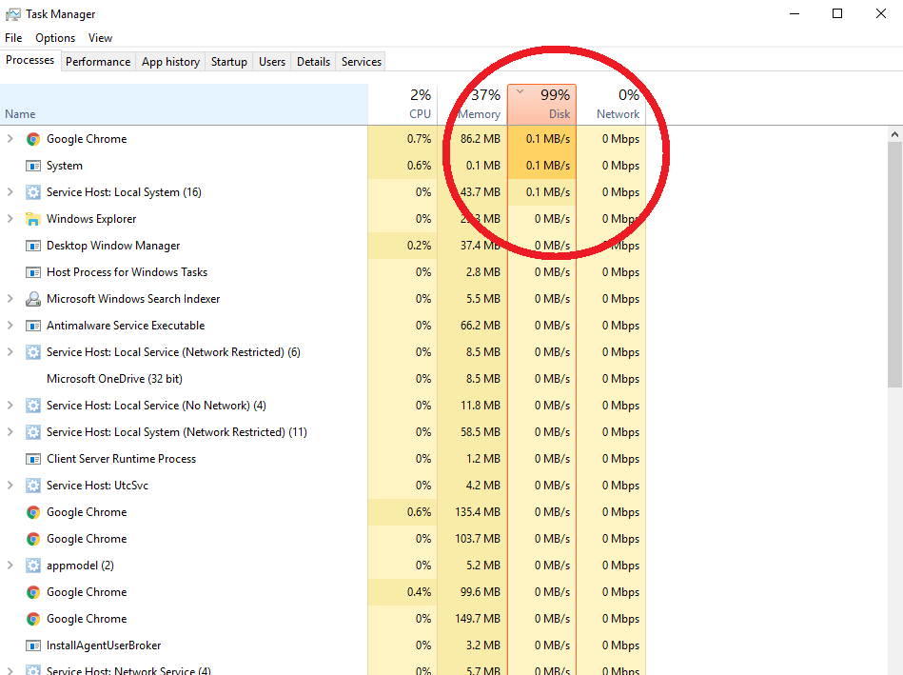Select the InstallAgentUserBroker process name
This screenshot has width=903, height=675.
pyautogui.click(x=104, y=645)
